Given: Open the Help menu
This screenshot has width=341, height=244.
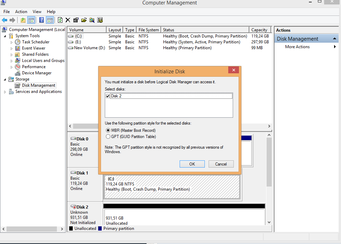Looking at the screenshot, I should click(x=51, y=12).
